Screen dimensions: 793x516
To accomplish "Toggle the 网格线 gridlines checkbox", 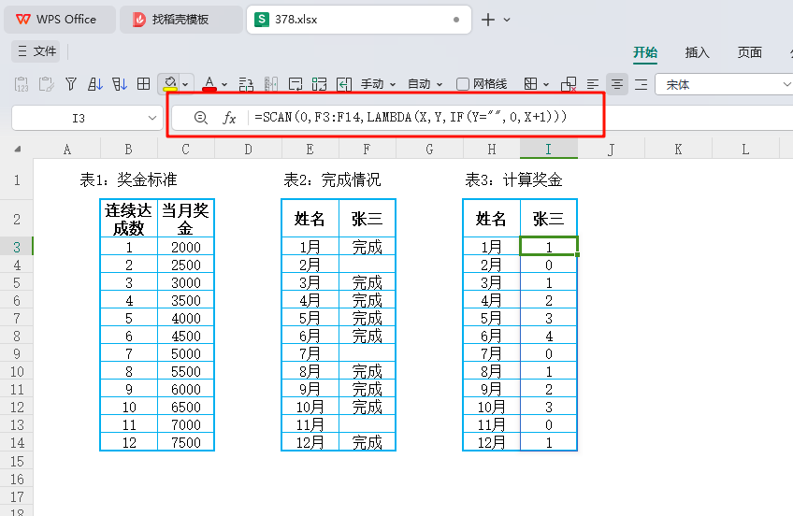I will click(x=462, y=84).
